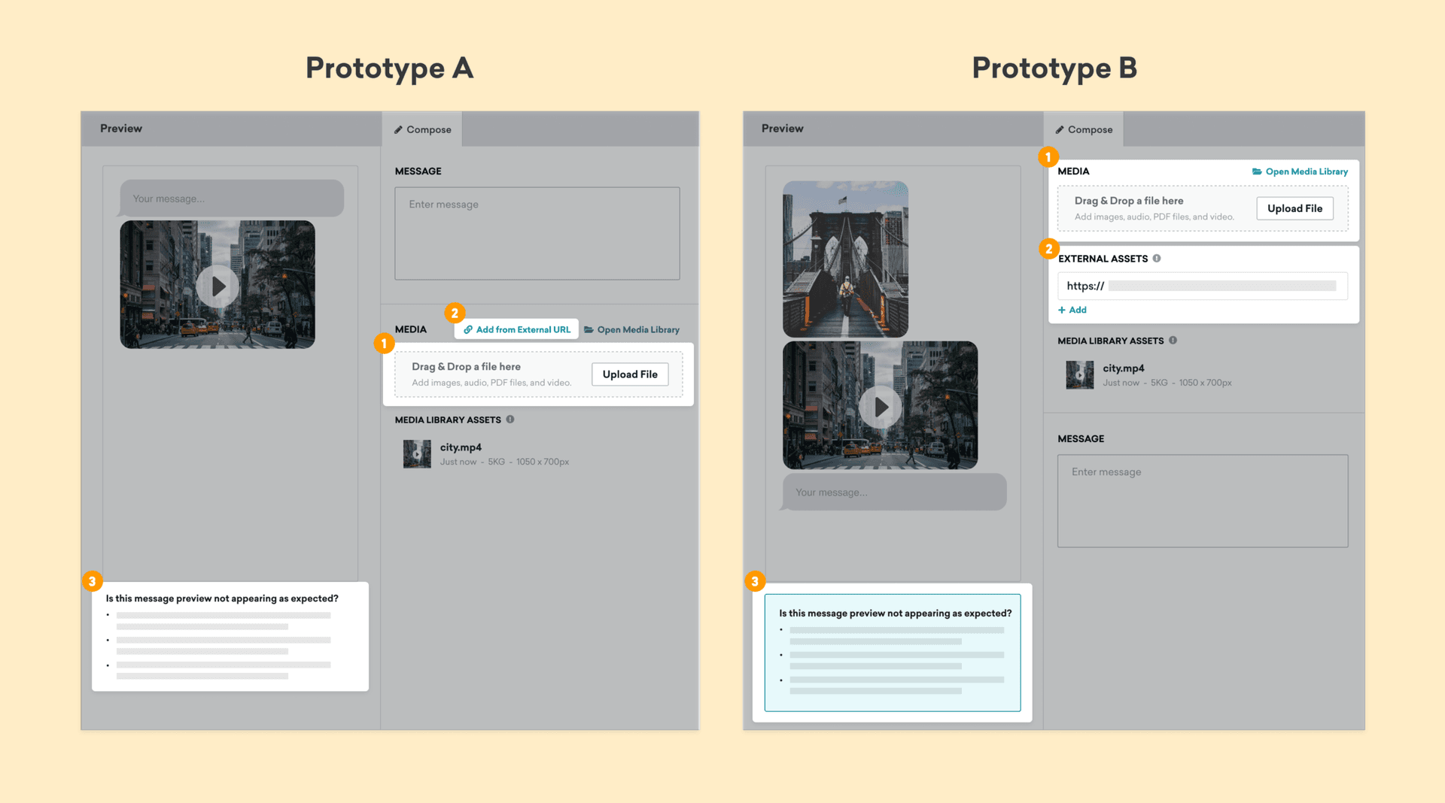1445x803 pixels.
Task: Click the info icon beside EXTERNAL ASSETS in Prototype B
Action: (x=1157, y=259)
